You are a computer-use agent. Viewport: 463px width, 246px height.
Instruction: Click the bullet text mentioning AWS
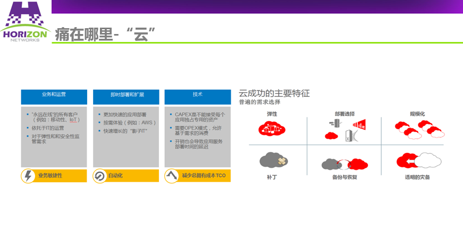click(x=125, y=123)
